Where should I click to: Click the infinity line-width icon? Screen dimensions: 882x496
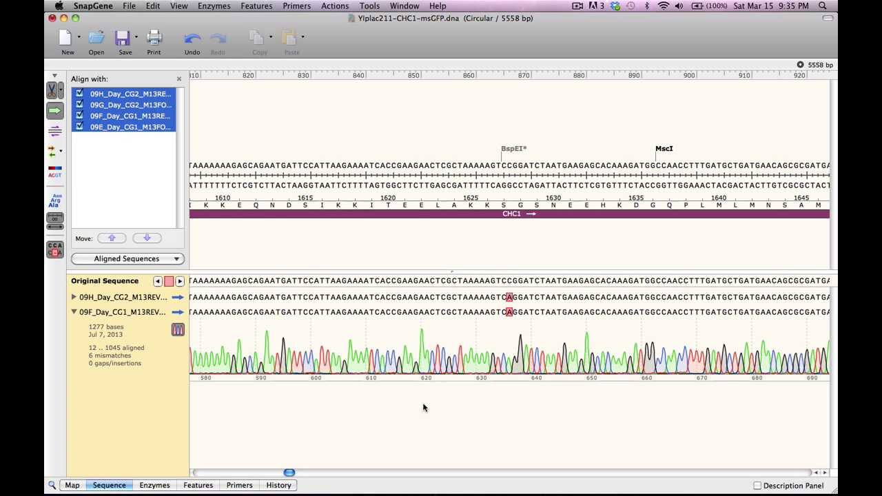[54, 218]
